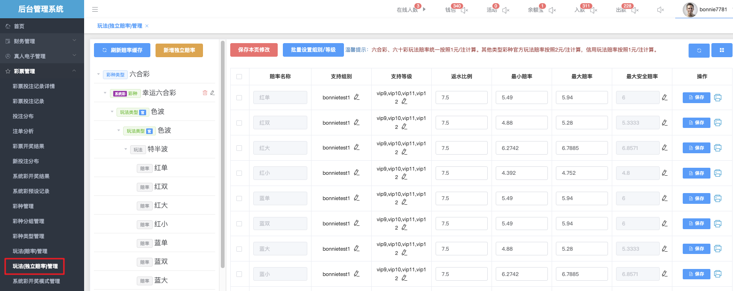Viewport: 733px width, 291px height.
Task: Collapse the 六合彩 tree node
Action: (98, 75)
